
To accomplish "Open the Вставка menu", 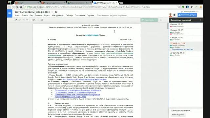I will [x=38, y=15].
